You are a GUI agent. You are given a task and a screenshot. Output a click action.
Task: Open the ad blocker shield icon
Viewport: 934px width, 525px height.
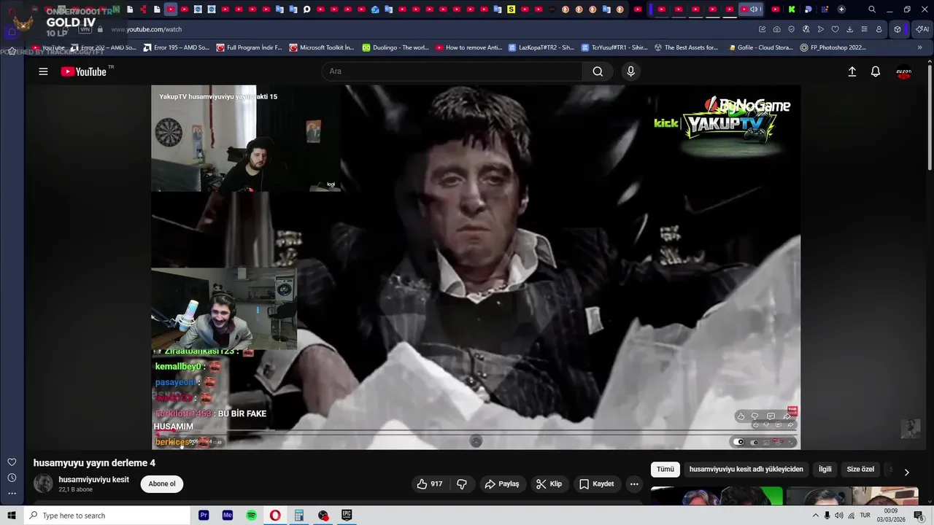coord(791,29)
